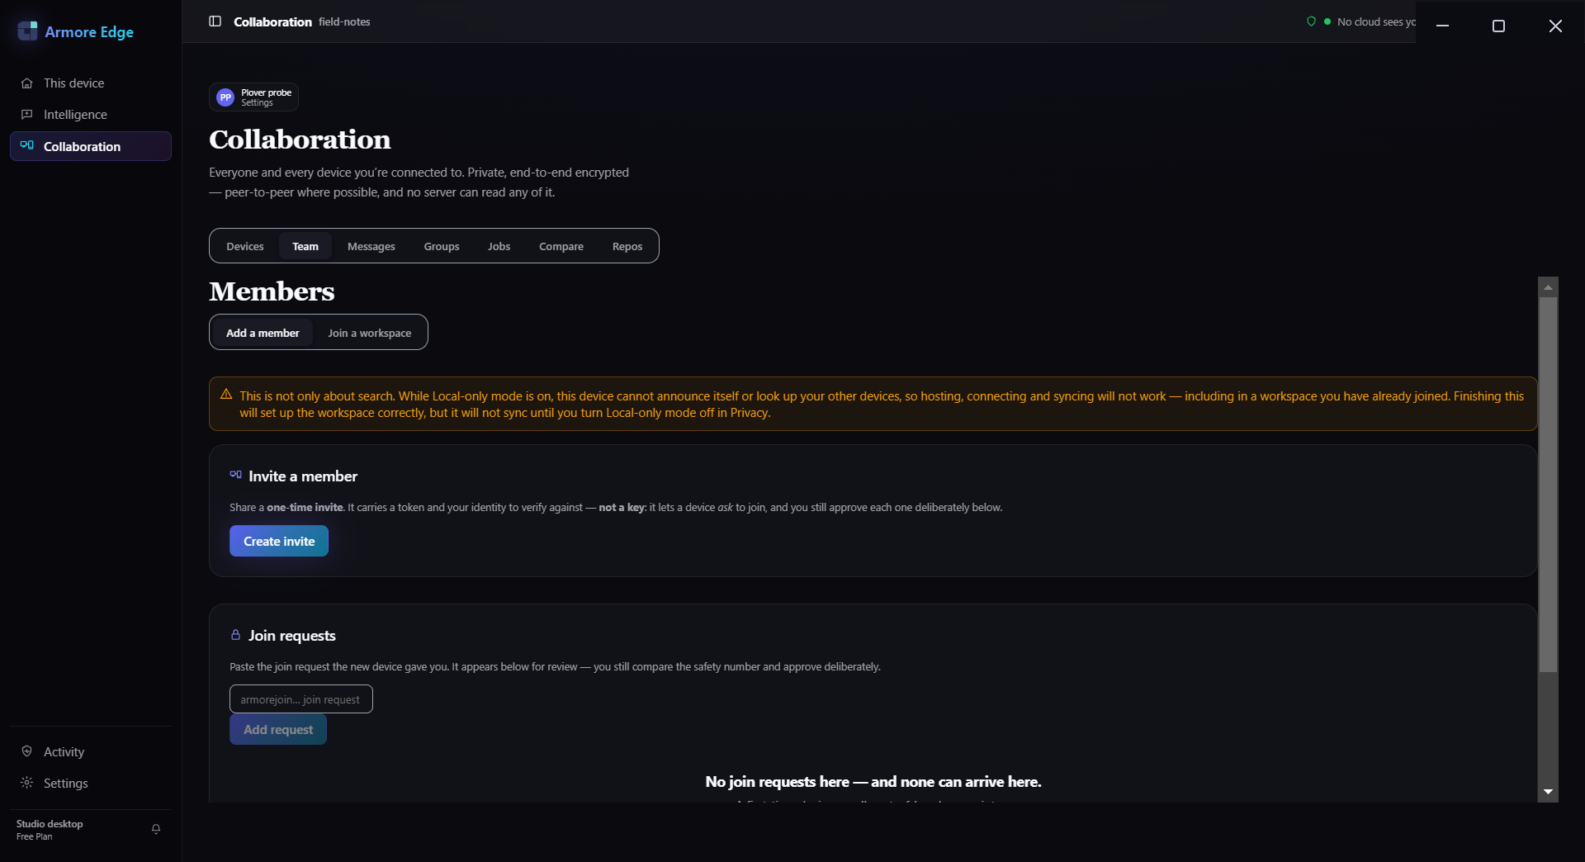Toggle the sidebar panel icon
Screen dimensions: 1585x862
pos(215,21)
